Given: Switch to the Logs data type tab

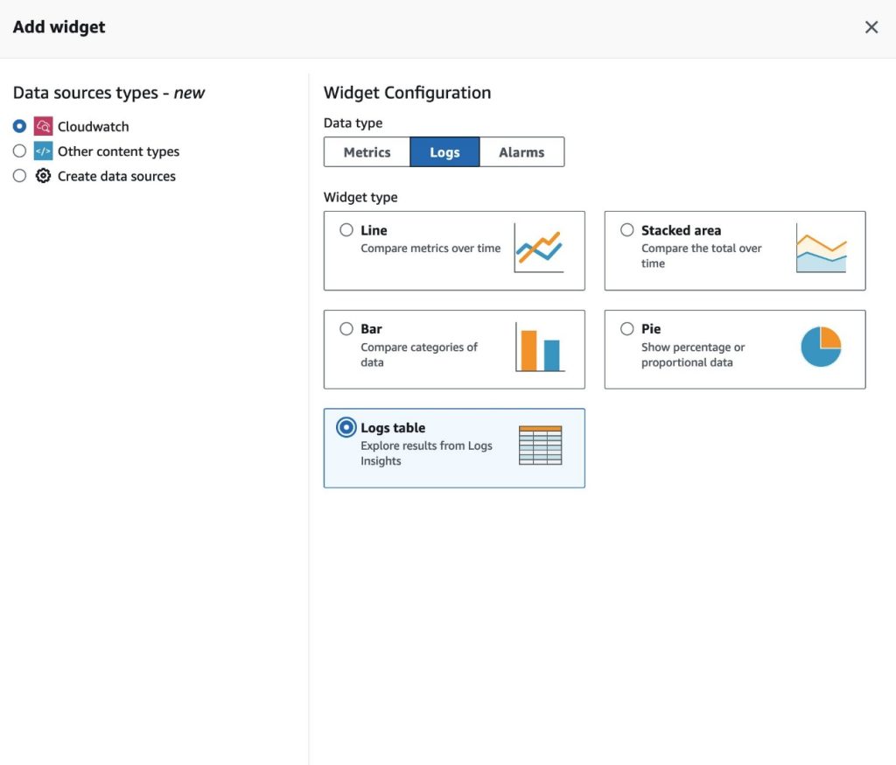Looking at the screenshot, I should coord(444,152).
